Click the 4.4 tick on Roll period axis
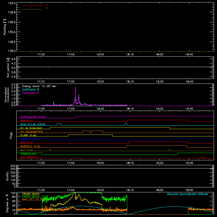The image size is (217, 217). 13,59
